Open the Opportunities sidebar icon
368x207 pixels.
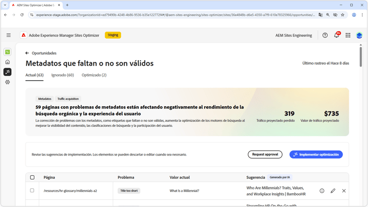(7, 72)
